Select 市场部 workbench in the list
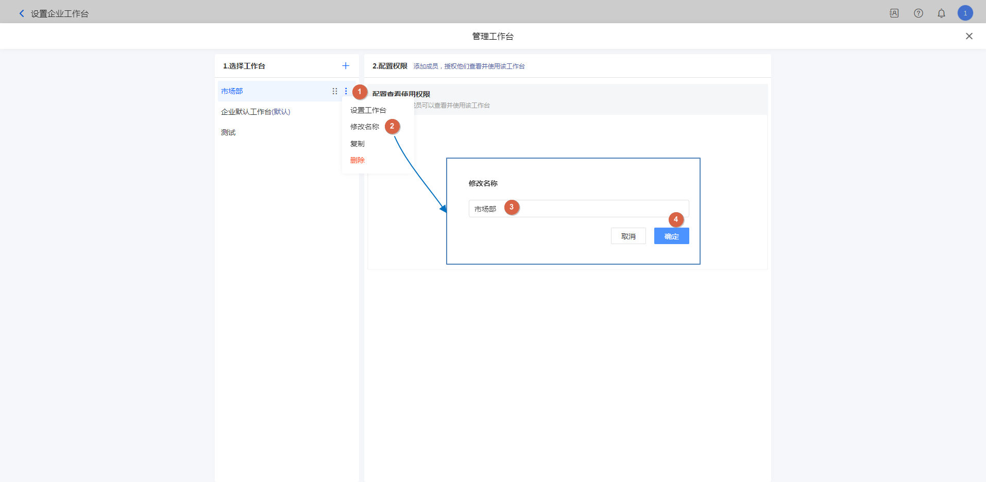 [x=232, y=91]
